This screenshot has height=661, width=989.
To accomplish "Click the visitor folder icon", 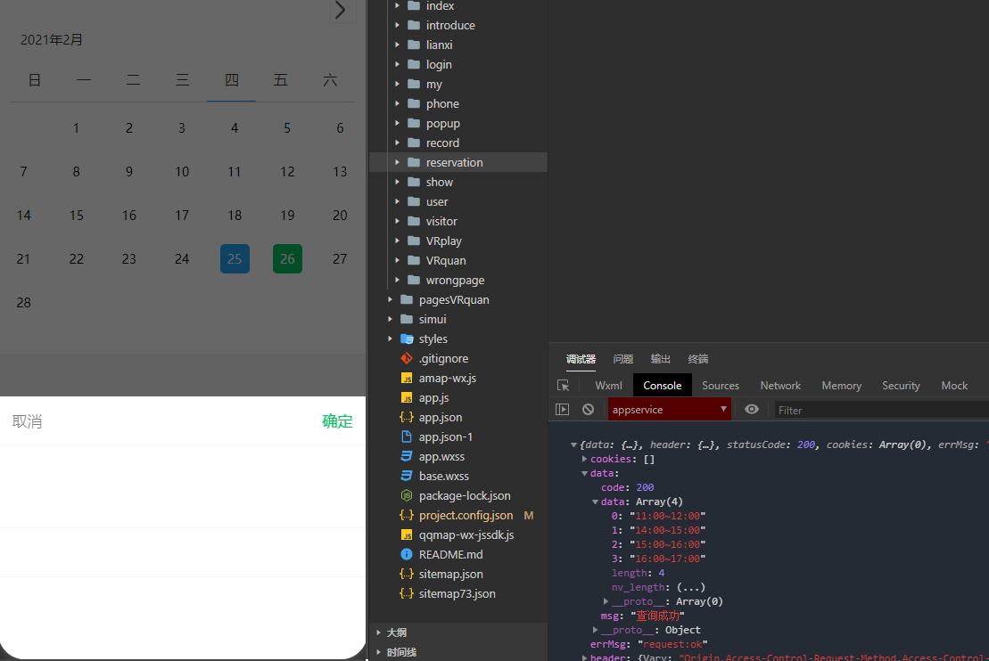I will coord(414,221).
